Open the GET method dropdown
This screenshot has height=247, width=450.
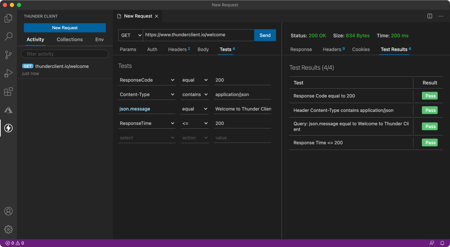[130, 35]
